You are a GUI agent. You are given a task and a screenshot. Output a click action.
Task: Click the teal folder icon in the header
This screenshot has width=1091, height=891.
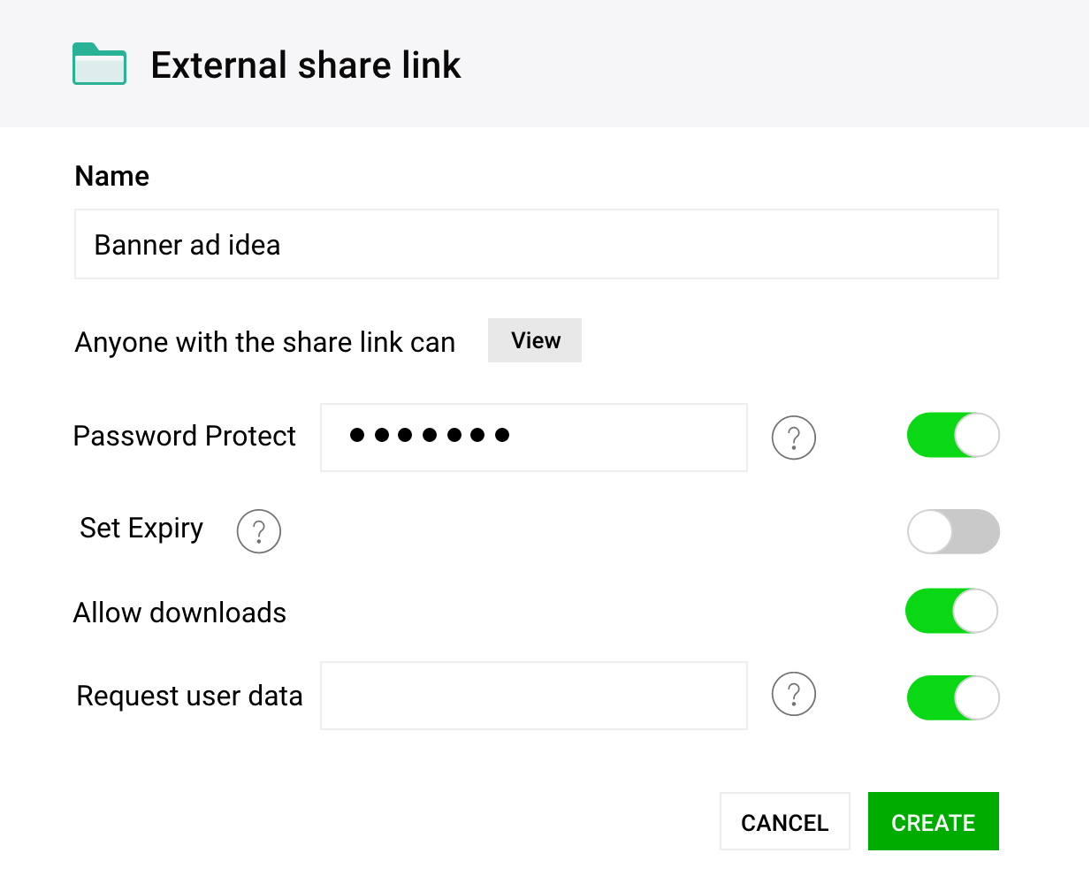pos(99,65)
